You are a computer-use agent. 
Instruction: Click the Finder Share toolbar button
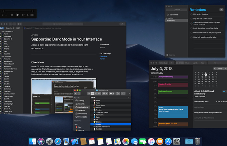pyautogui.click(x=118, y=93)
